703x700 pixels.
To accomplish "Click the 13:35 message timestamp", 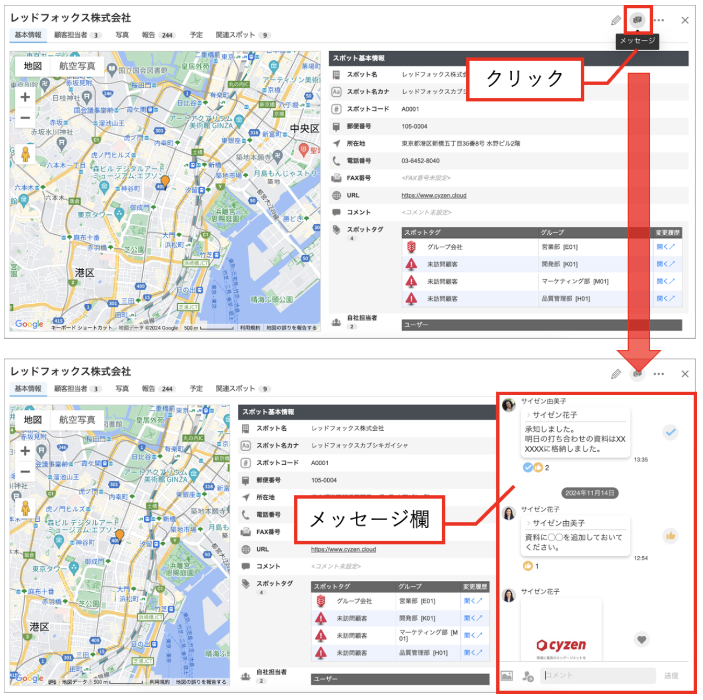I will coord(641,460).
